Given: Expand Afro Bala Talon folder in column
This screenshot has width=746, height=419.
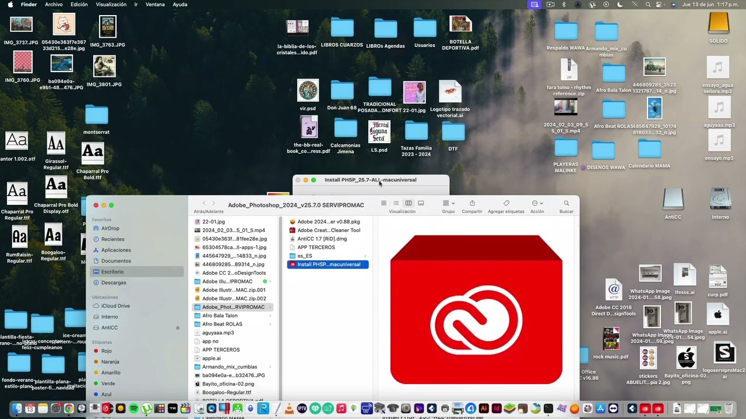Looking at the screenshot, I should click(x=271, y=315).
